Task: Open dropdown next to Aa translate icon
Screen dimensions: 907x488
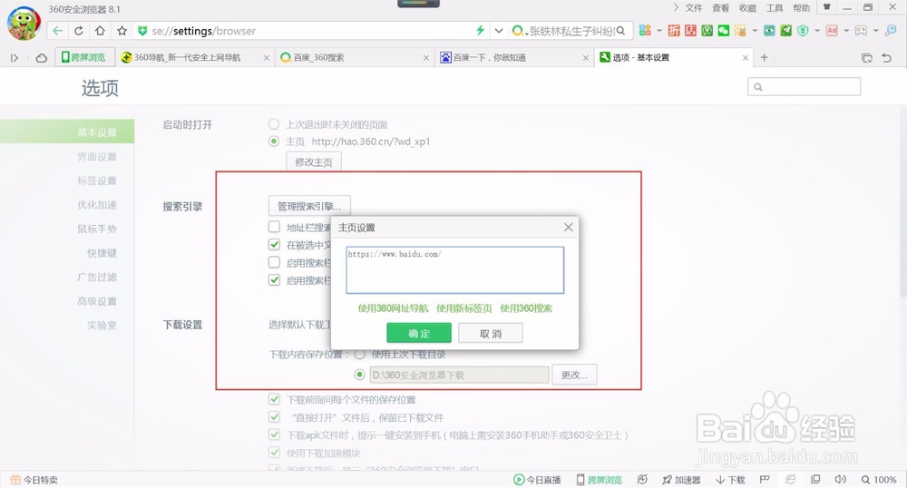Action: tap(845, 31)
